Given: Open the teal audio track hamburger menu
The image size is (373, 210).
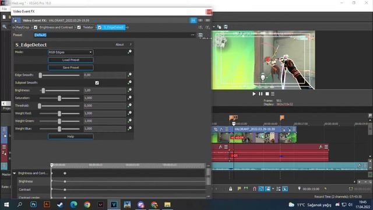Looking at the screenshot, I should point(365,166).
